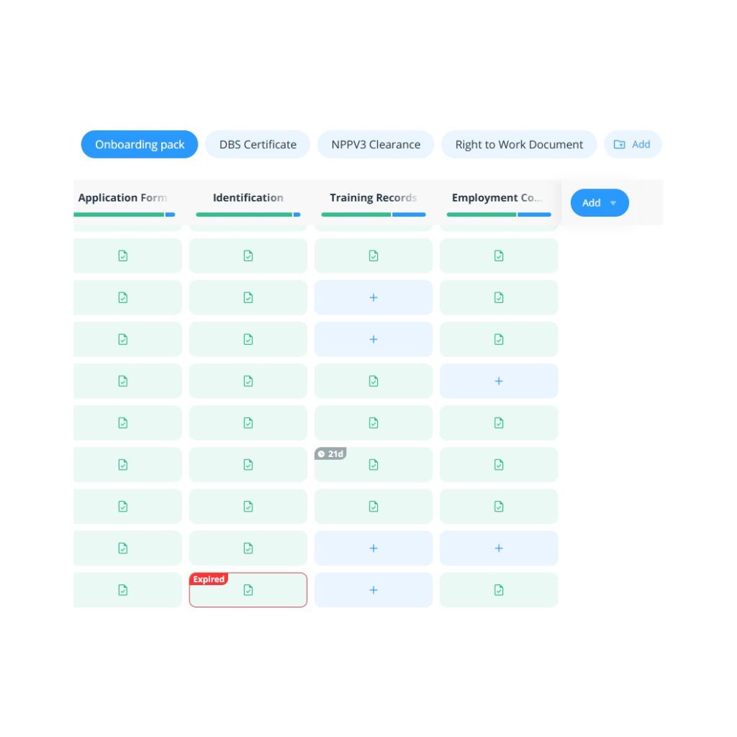Open the NPPV3 Clearance tab

point(376,145)
